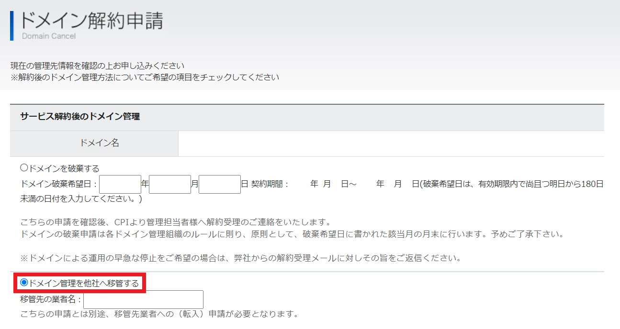The height and width of the screenshot is (329, 620).
Task: Click the 現在の管理先情報を確認 instruction line
Action: point(97,66)
